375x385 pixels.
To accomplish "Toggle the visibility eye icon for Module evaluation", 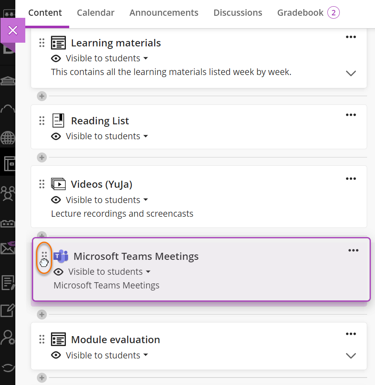I will pos(56,356).
